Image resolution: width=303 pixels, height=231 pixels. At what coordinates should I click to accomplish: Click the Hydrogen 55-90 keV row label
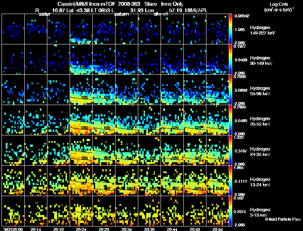click(x=260, y=91)
